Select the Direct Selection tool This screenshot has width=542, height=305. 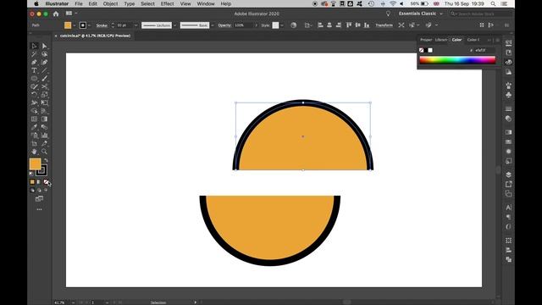tap(45, 46)
